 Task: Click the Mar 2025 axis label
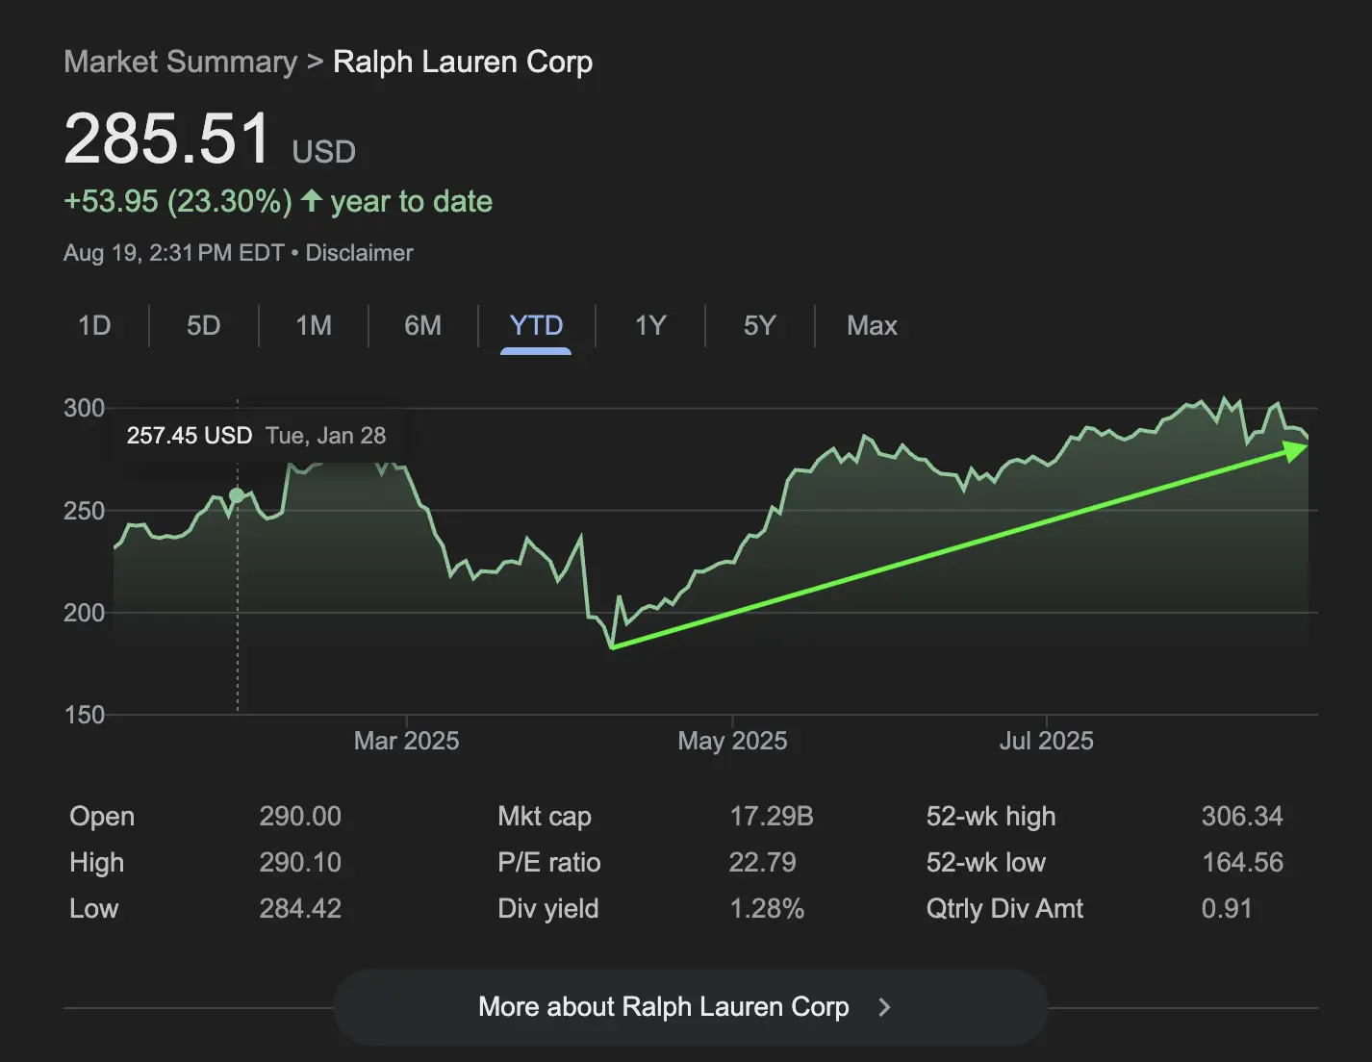coord(406,741)
